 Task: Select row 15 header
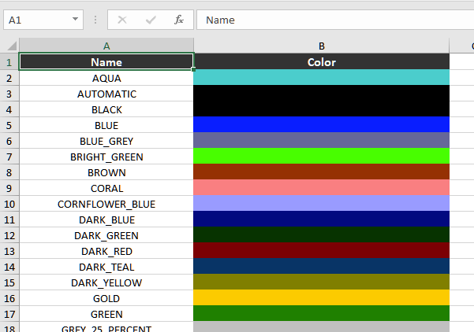click(x=9, y=282)
